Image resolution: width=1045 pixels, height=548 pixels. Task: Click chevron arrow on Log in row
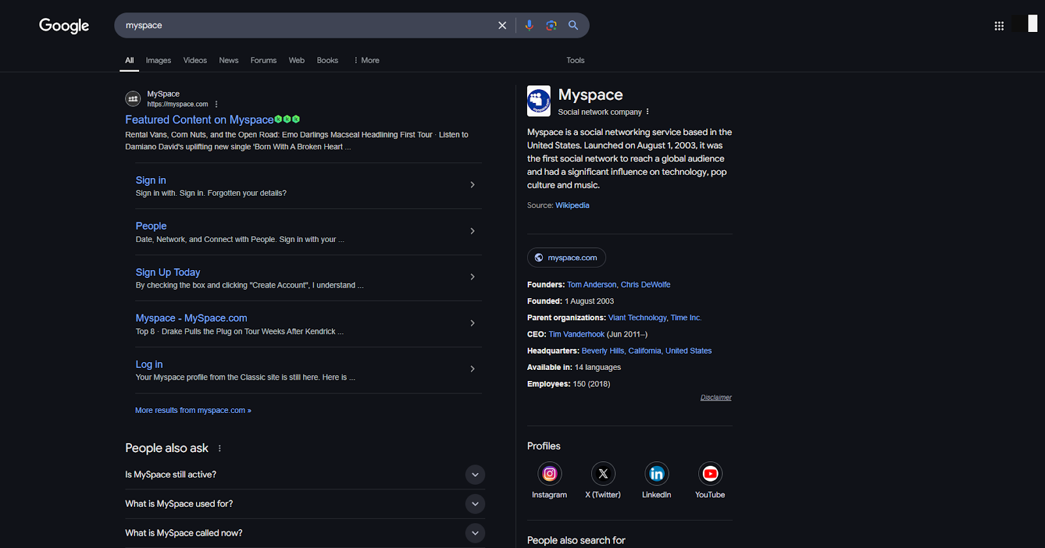click(x=472, y=369)
